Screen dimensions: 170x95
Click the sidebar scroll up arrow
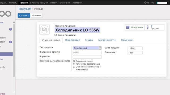[14, 22]
